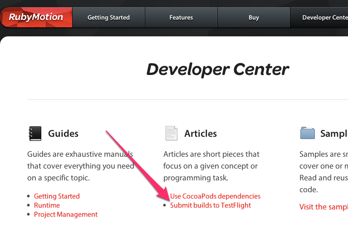The image size is (348, 234).
Task: Open the Features nav tab
Action: pyautogui.click(x=181, y=17)
